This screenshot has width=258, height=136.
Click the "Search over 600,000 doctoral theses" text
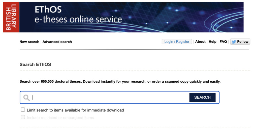coord(120,82)
